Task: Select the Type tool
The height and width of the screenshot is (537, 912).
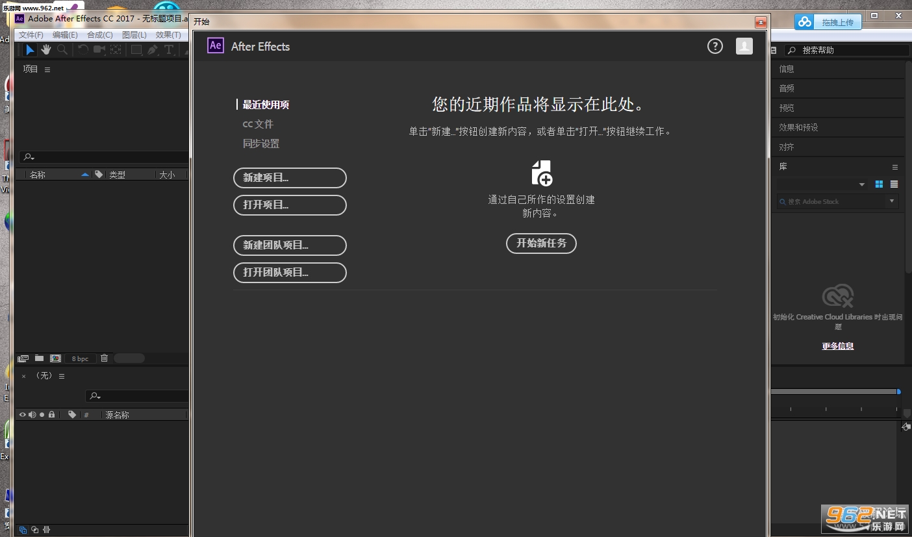Action: (x=169, y=50)
